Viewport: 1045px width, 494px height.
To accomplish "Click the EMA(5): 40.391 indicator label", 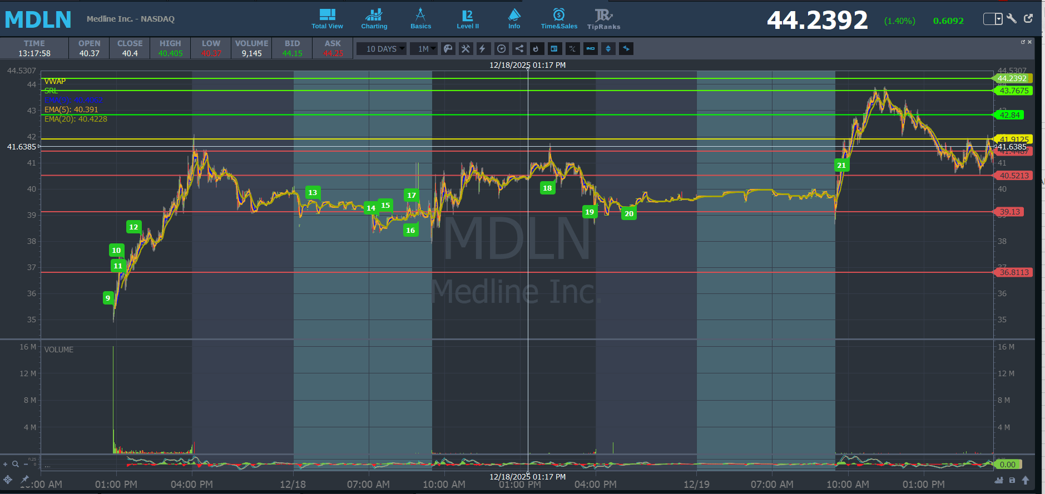I will (71, 109).
